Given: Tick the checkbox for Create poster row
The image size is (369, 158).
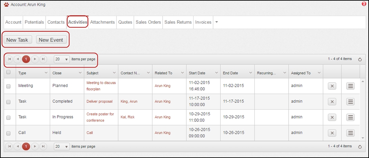Looking at the screenshot, I should (x=8, y=118).
